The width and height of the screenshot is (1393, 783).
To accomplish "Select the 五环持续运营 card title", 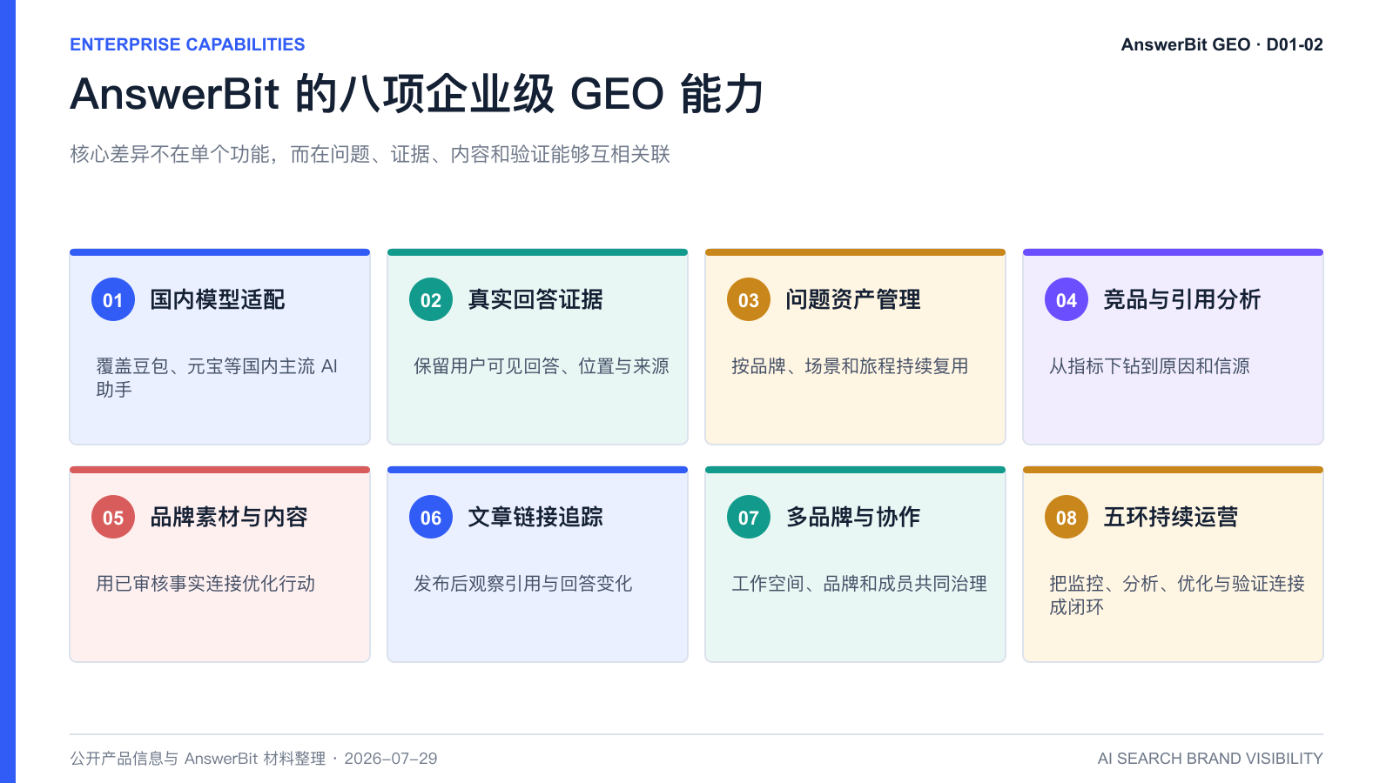I will click(x=1171, y=517).
